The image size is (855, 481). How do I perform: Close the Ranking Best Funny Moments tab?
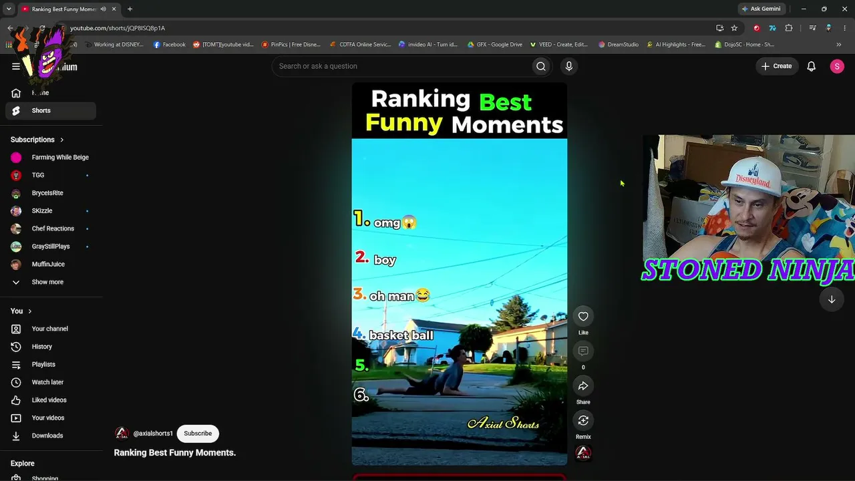pyautogui.click(x=114, y=9)
